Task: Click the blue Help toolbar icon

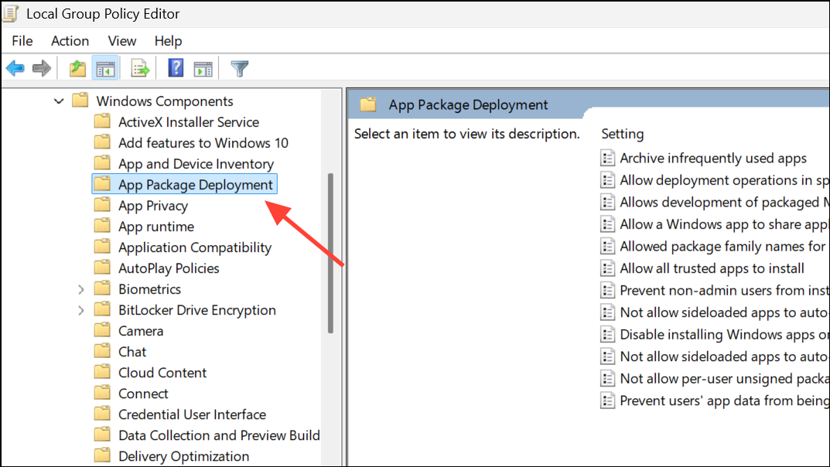Action: coord(176,68)
